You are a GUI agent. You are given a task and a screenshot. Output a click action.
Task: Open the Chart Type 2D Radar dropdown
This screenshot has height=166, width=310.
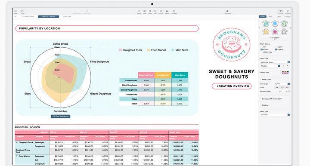[275, 115]
